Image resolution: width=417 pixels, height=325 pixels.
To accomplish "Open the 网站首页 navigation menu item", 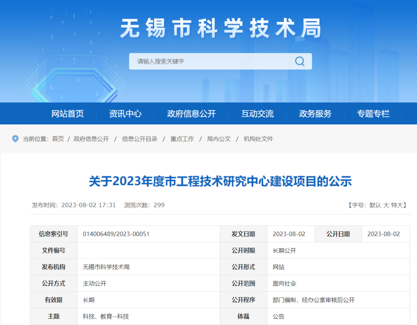I will pos(68,114).
